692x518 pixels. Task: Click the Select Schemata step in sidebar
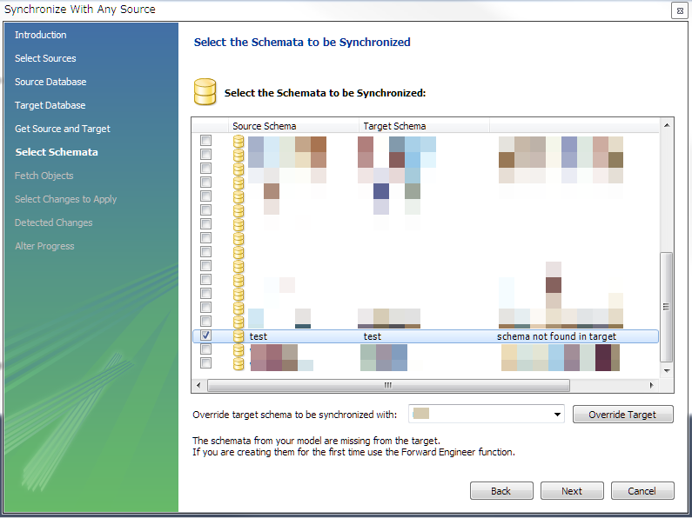click(57, 152)
